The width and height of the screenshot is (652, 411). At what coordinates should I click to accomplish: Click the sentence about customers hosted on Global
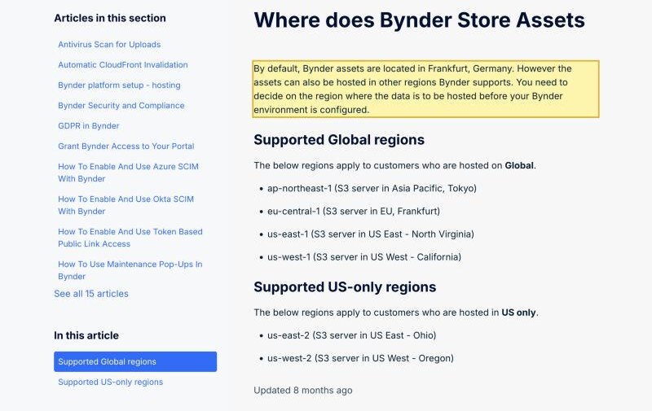pos(394,166)
